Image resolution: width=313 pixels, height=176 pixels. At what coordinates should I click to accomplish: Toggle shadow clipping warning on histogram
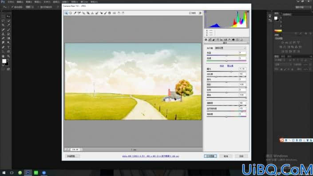click(205, 12)
